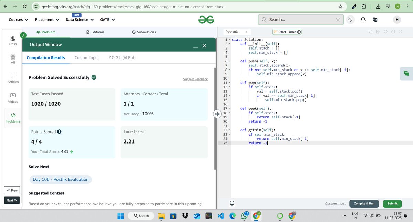Click the Points Scored info icon
The image size is (413, 222).
59,131
